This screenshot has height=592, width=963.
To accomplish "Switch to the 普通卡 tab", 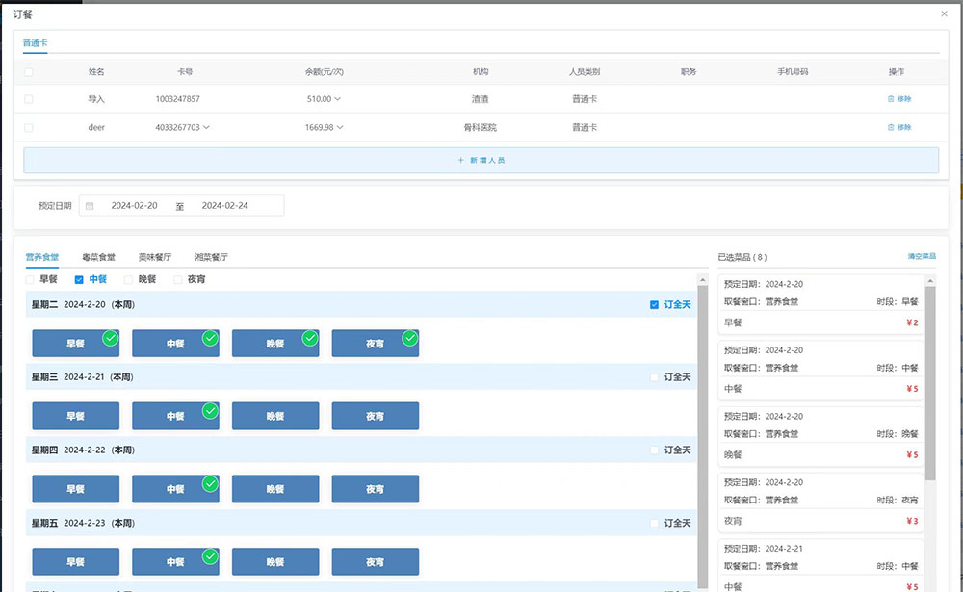I will (35, 43).
